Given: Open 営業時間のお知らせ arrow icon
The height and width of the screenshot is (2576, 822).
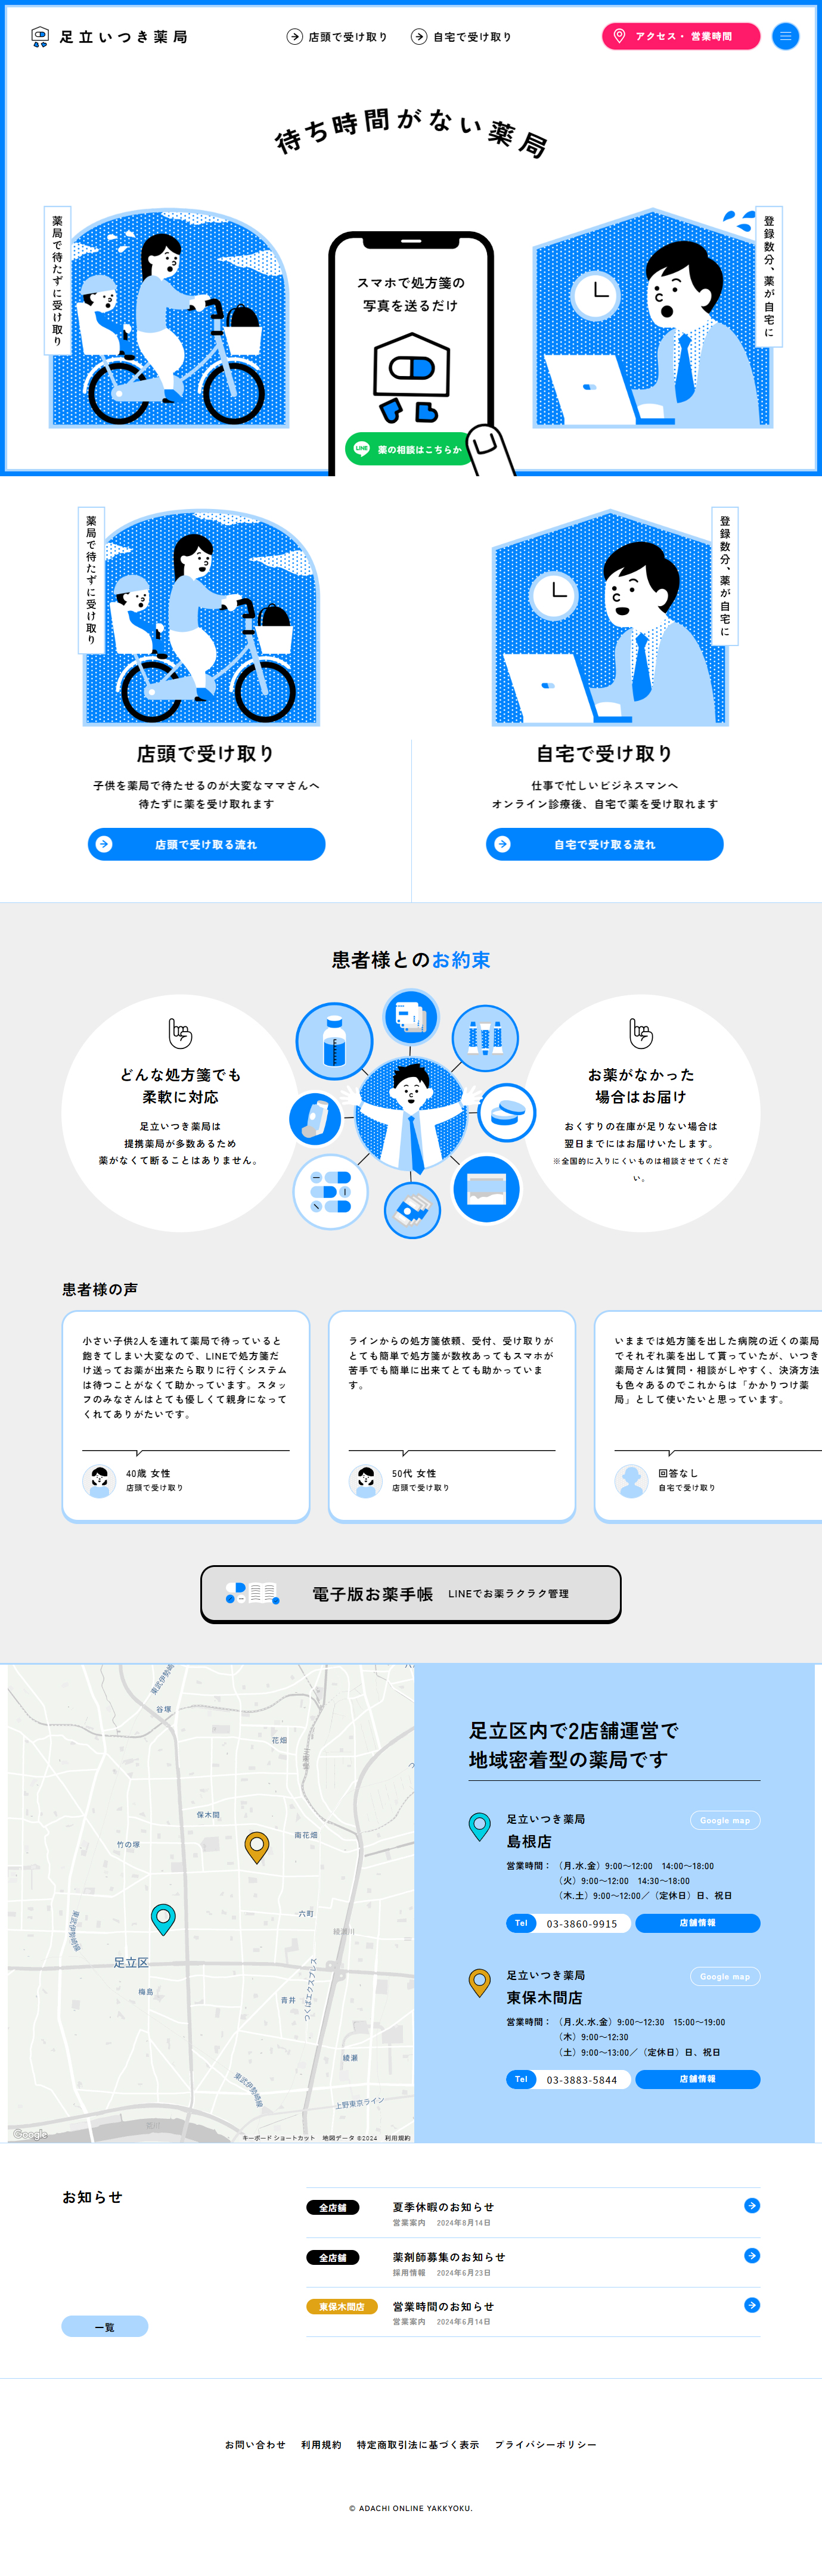Looking at the screenshot, I should pyautogui.click(x=752, y=2305).
